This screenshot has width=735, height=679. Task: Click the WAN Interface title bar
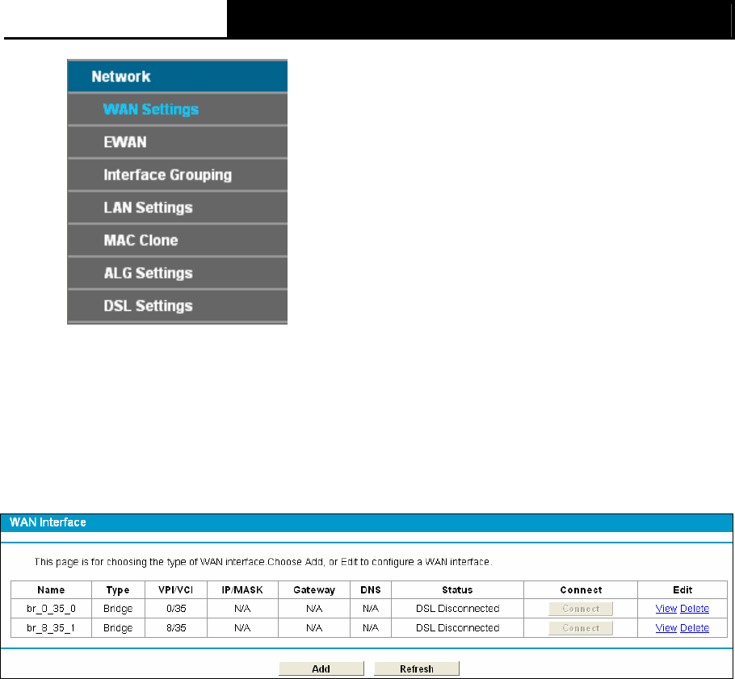[x=367, y=522]
